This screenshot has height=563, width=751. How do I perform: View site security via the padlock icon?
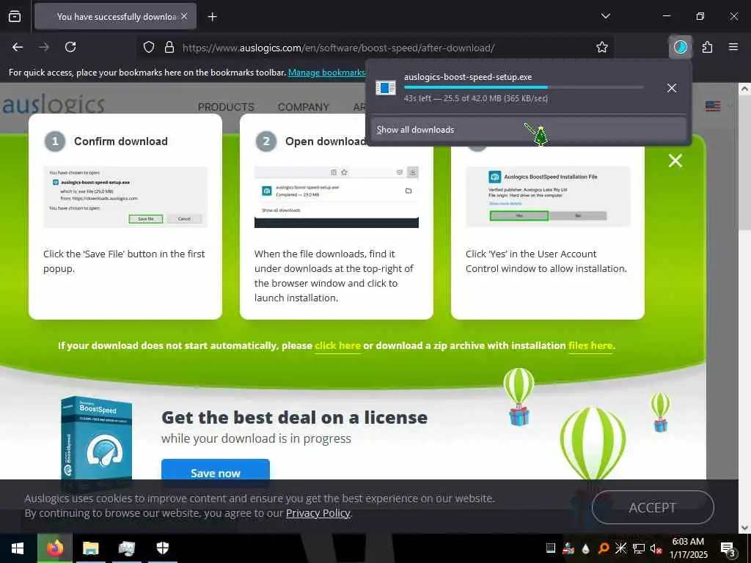169,47
